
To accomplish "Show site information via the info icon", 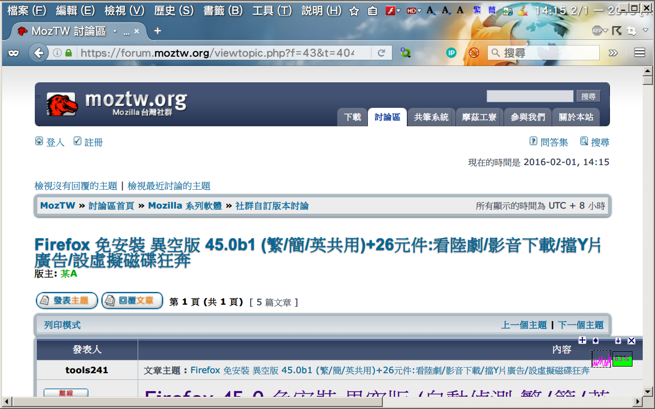I will [x=57, y=53].
